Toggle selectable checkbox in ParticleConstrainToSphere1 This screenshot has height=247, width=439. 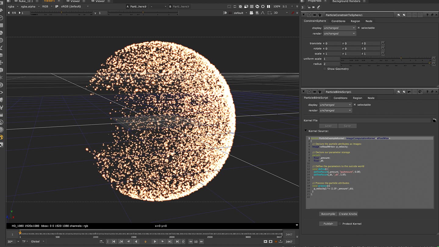[x=359, y=28]
